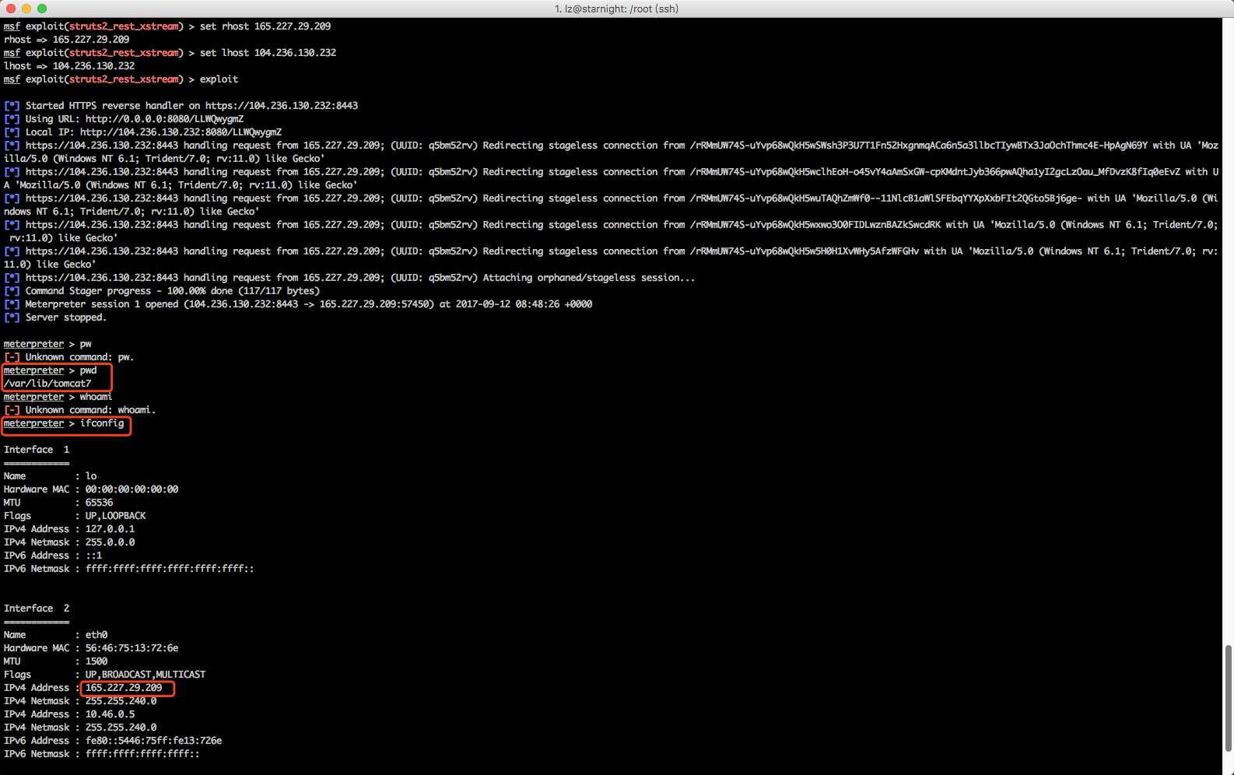Click the 'set lhost 104.236.130.232' command
Image resolution: width=1234 pixels, height=775 pixels.
pyautogui.click(x=268, y=53)
